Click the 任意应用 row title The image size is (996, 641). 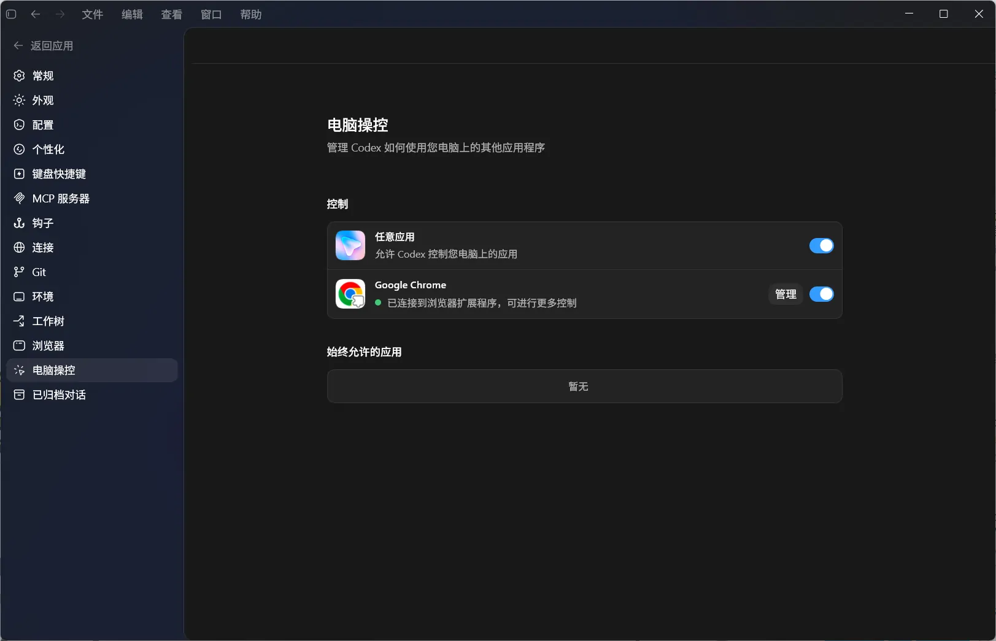pyautogui.click(x=395, y=237)
